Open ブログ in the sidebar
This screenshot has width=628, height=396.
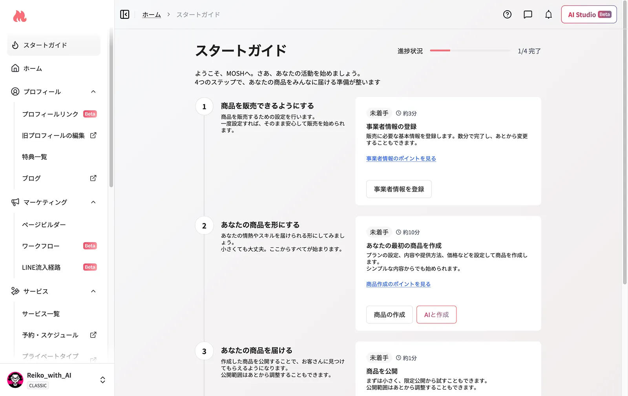[31, 178]
